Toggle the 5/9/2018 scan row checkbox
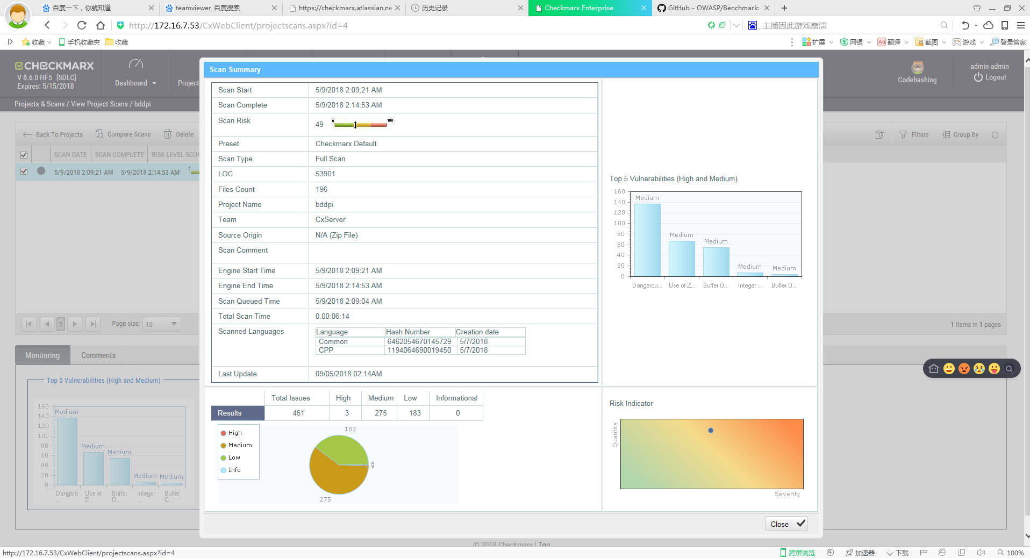This screenshot has height=558, width=1030. click(x=24, y=171)
